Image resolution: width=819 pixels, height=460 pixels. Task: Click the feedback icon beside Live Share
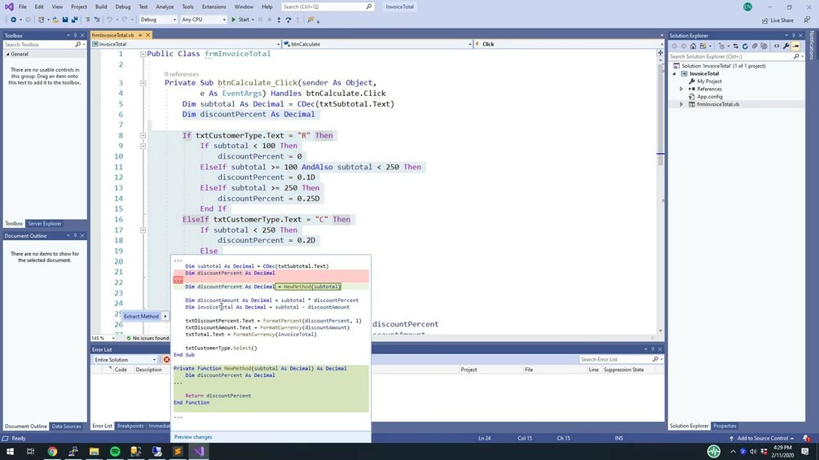coord(807,20)
